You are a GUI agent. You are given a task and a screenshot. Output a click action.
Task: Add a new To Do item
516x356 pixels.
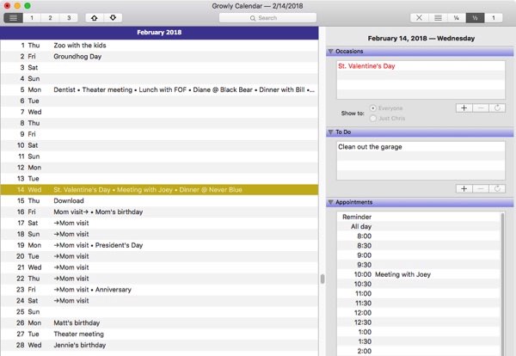pyautogui.click(x=464, y=188)
